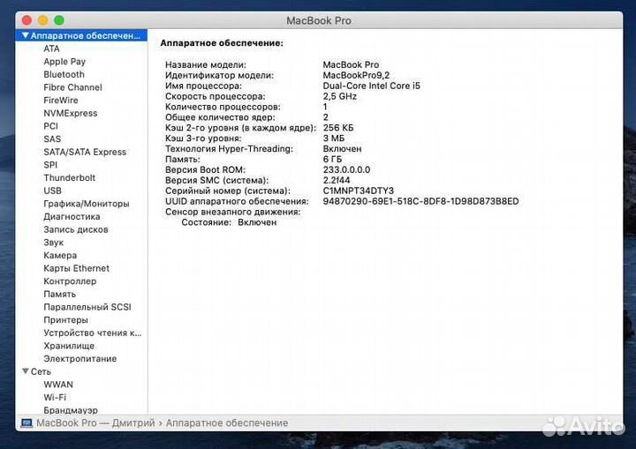Select PCI in the sidebar
This screenshot has height=449, width=636.
(x=50, y=126)
